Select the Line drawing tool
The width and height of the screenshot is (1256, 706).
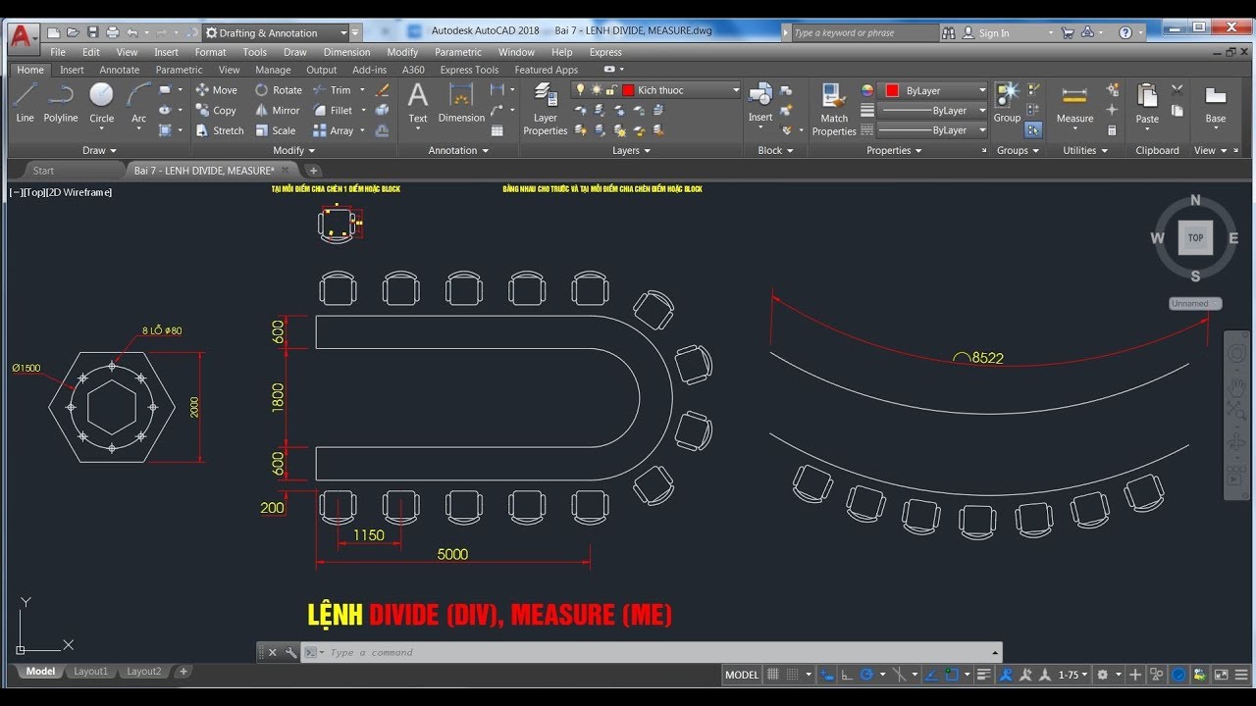25,101
